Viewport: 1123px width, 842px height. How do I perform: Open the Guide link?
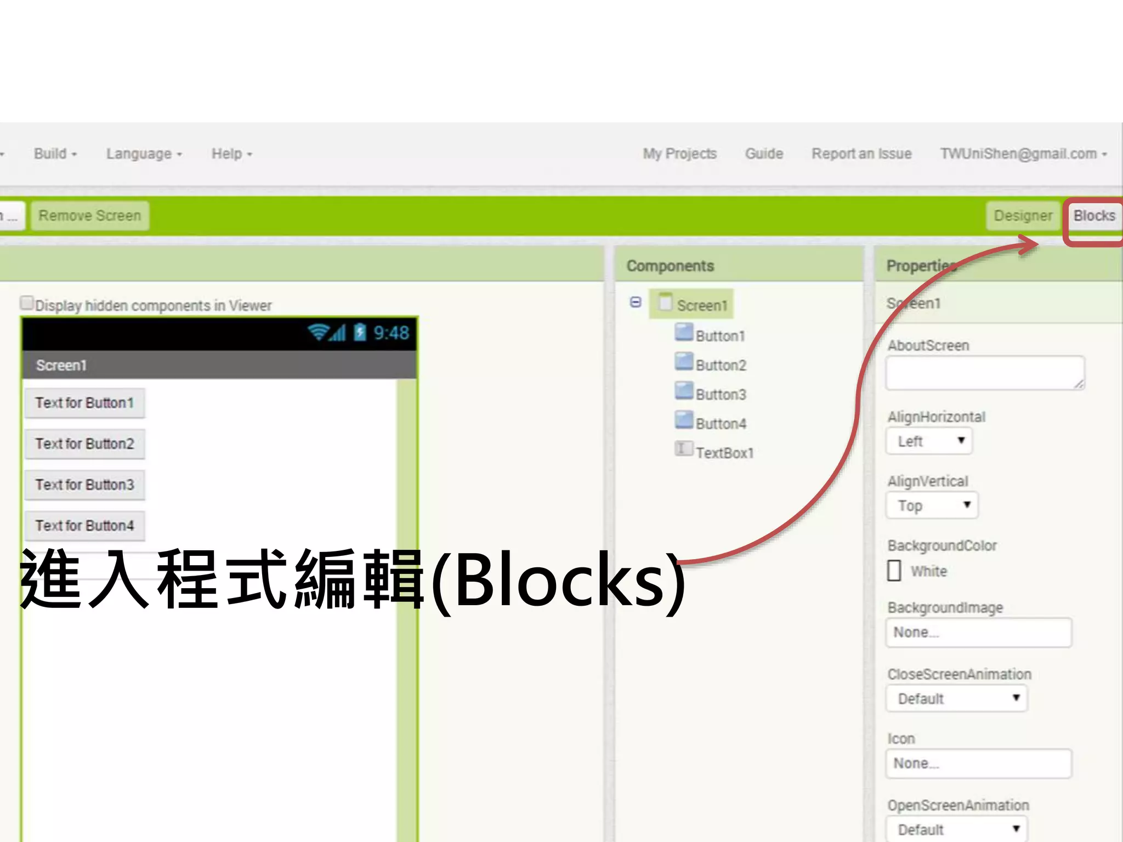click(x=764, y=154)
